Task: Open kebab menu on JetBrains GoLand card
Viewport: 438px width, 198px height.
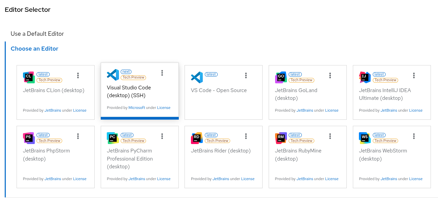Action: (x=330, y=76)
